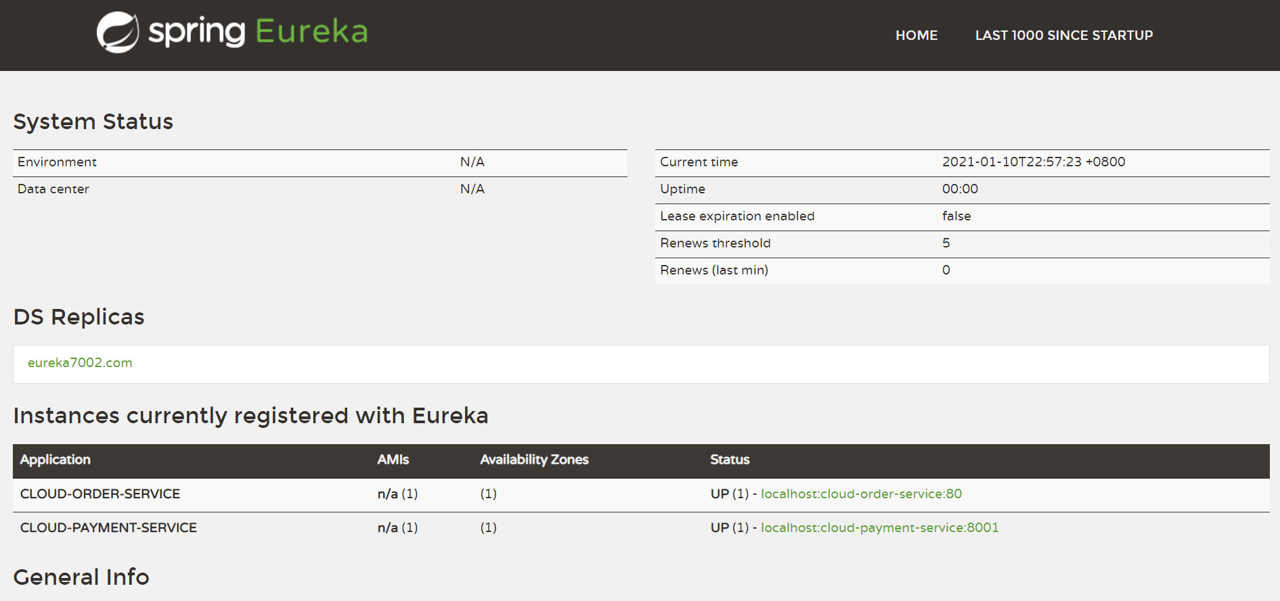Click the Application column header
1280x601 pixels.
click(56, 460)
